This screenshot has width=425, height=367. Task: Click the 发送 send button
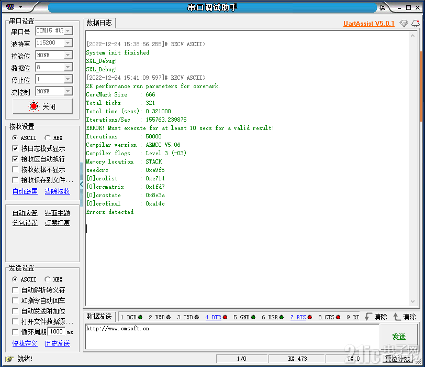click(x=399, y=337)
